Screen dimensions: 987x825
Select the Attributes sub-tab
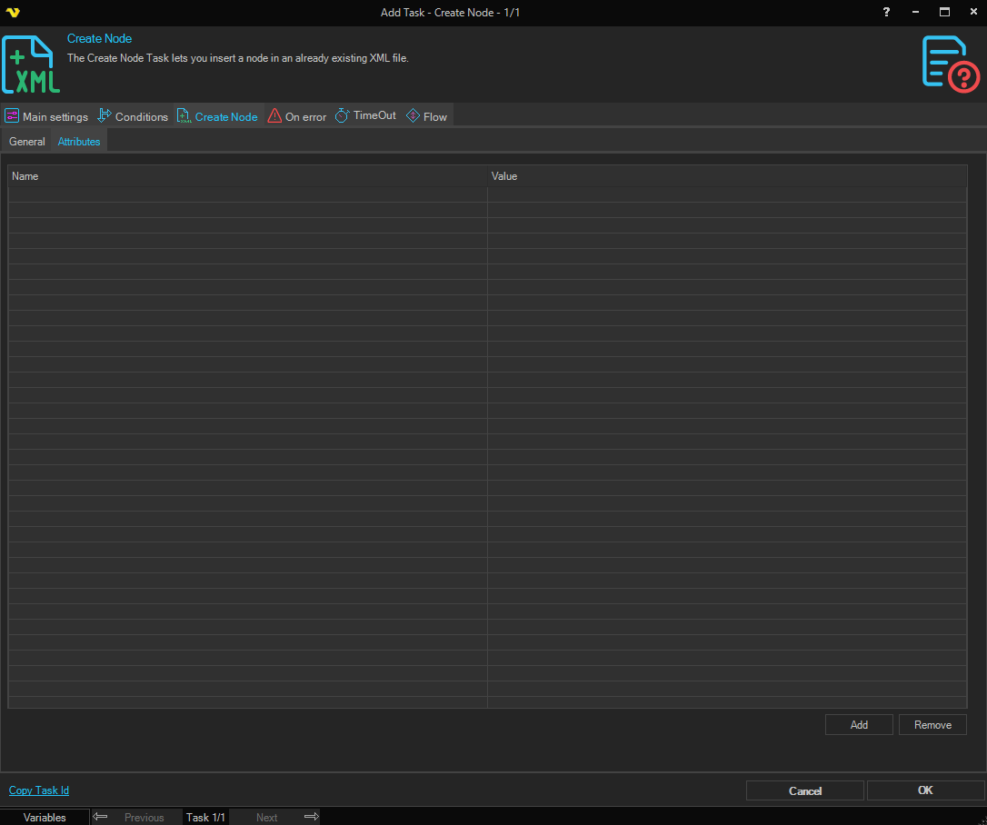pyautogui.click(x=79, y=142)
